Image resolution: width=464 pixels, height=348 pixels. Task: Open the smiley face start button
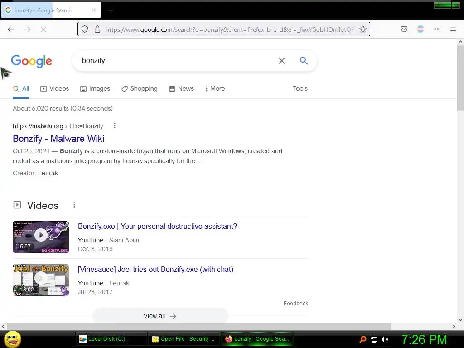click(13, 339)
